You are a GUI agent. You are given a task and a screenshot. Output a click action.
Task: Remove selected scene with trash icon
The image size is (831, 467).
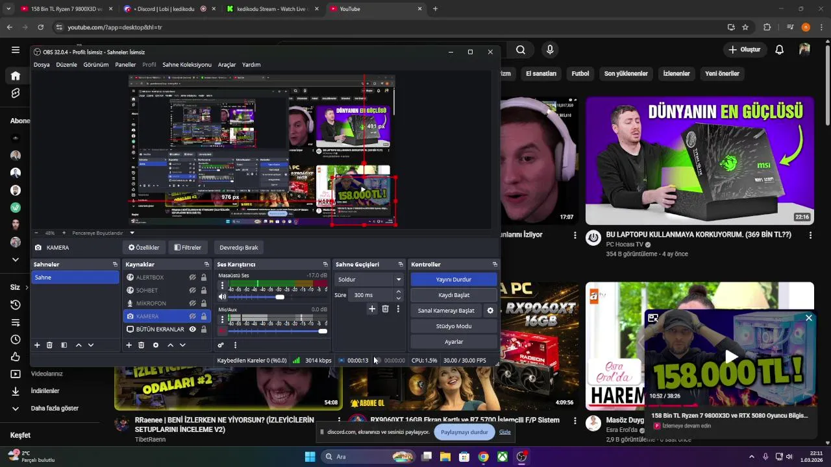(x=49, y=345)
